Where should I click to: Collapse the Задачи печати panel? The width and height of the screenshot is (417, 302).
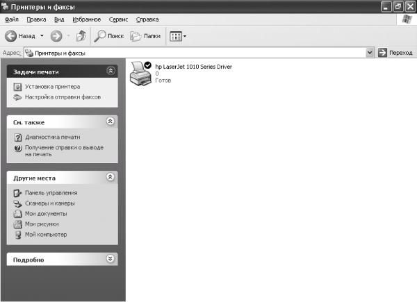click(110, 71)
